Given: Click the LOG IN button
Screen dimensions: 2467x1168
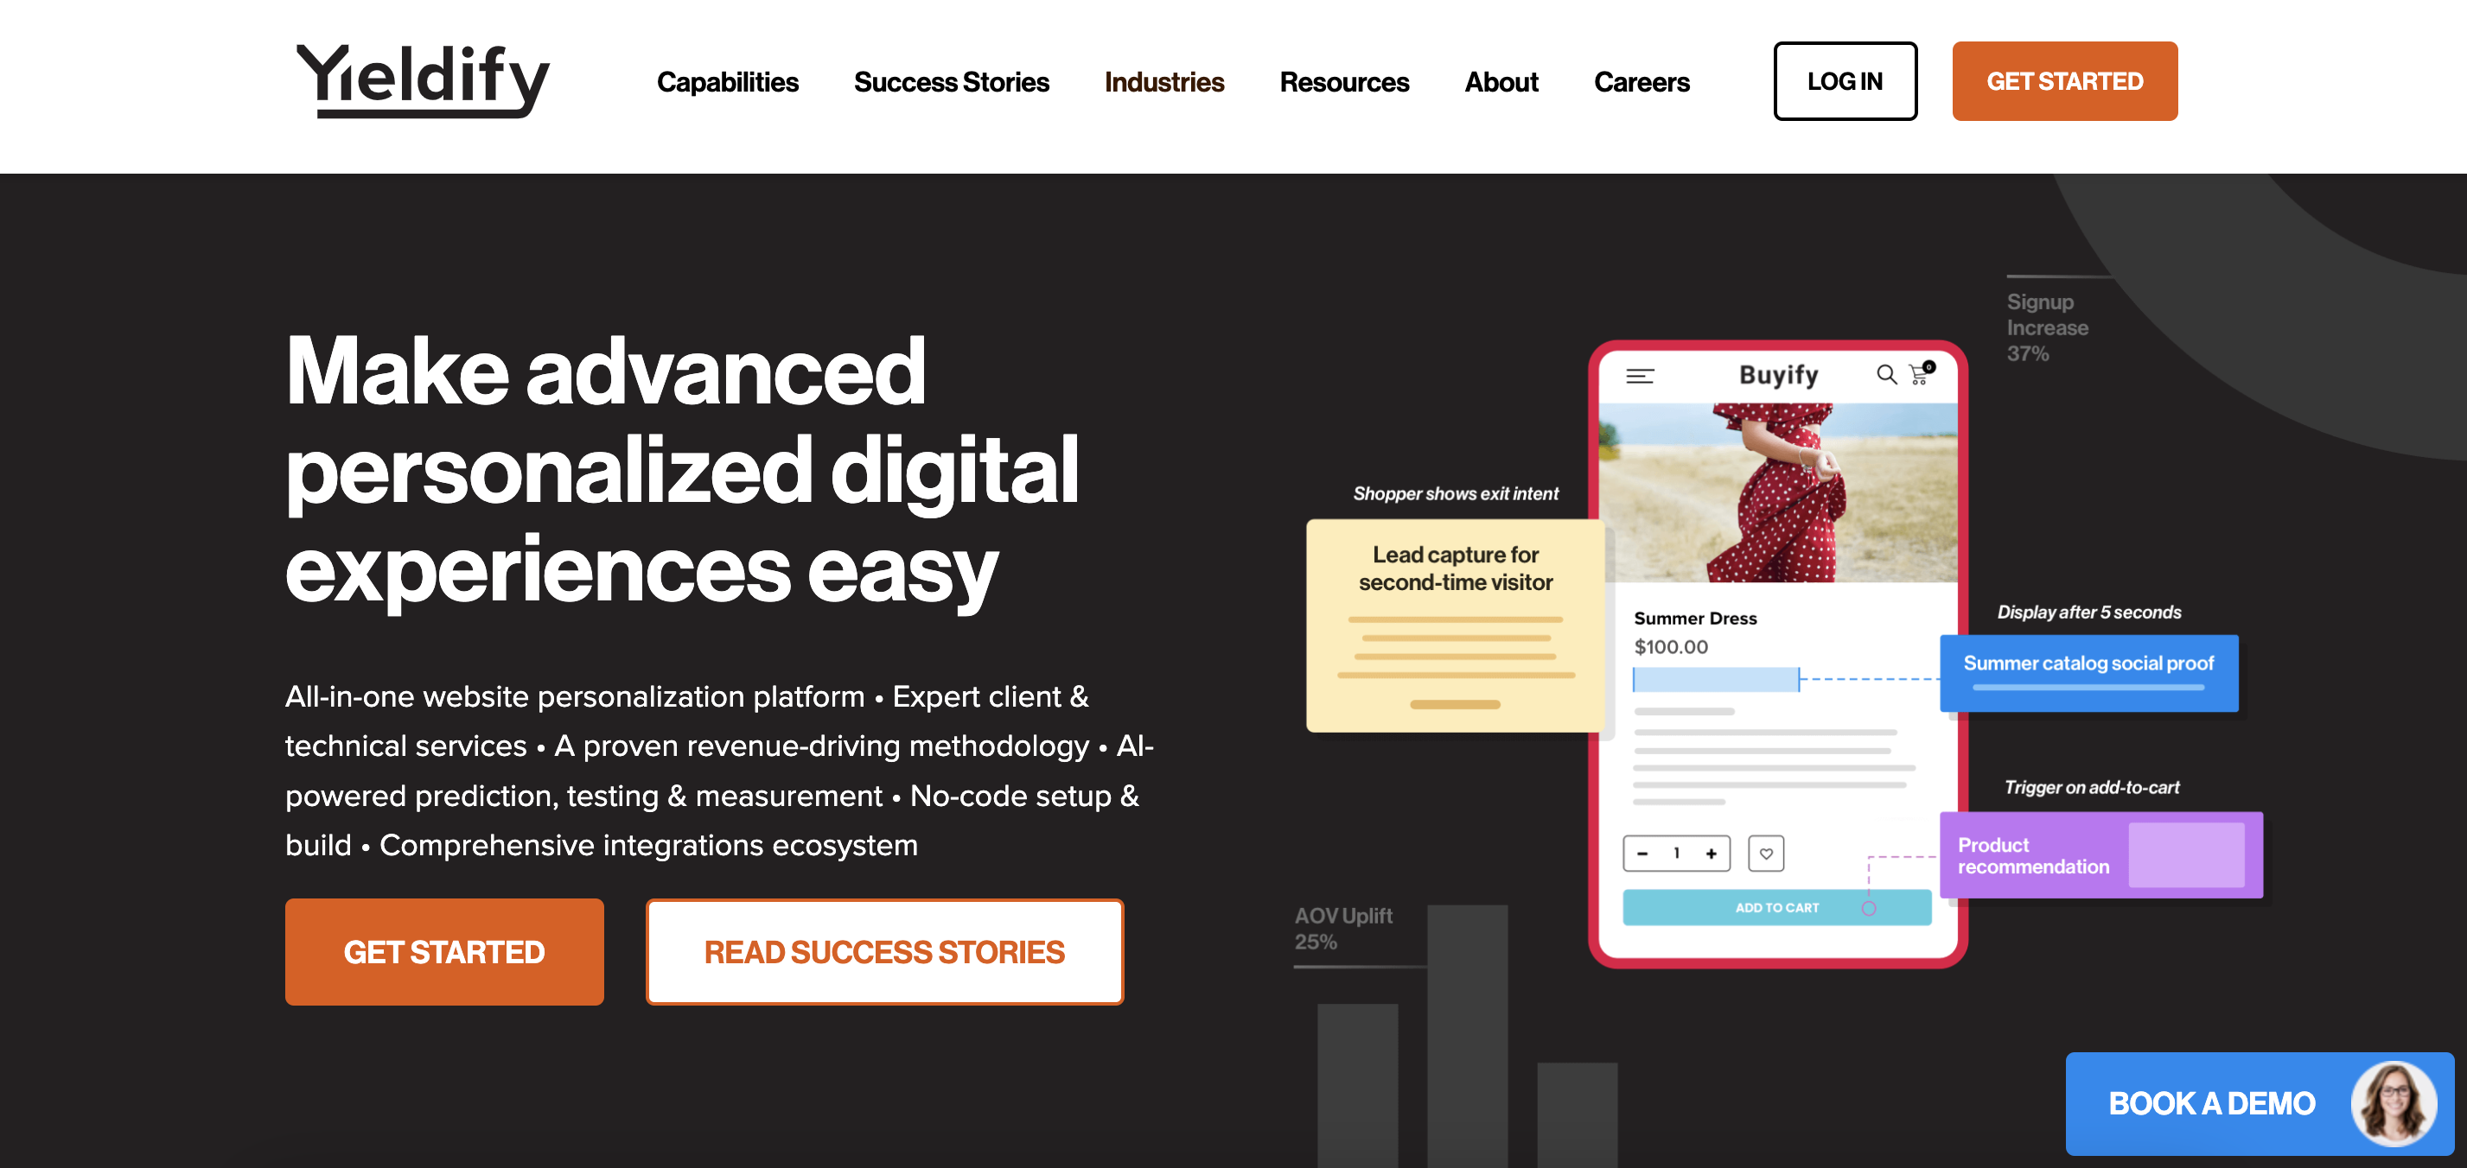Looking at the screenshot, I should point(1845,82).
